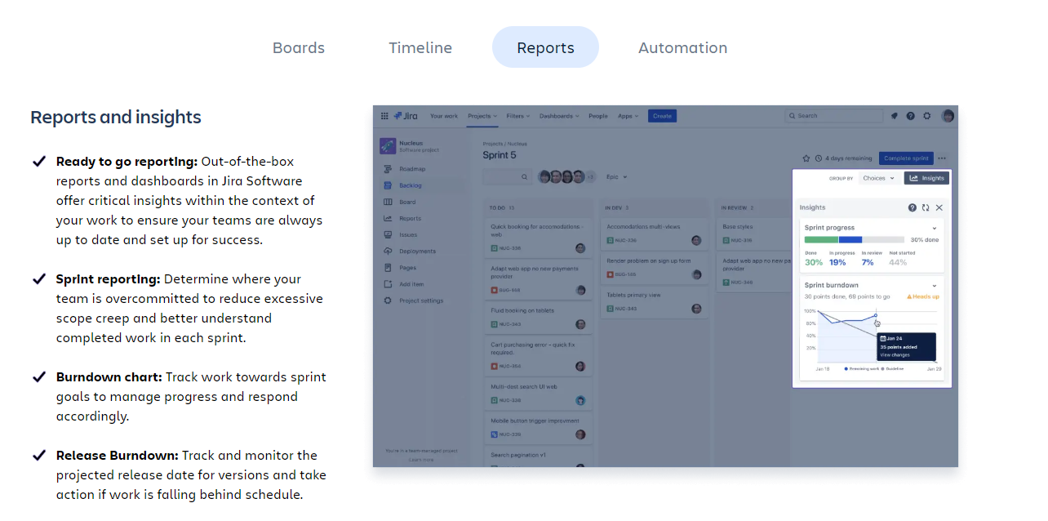Switch to the Automation tab
This screenshot has width=1048, height=521.
pyautogui.click(x=682, y=47)
